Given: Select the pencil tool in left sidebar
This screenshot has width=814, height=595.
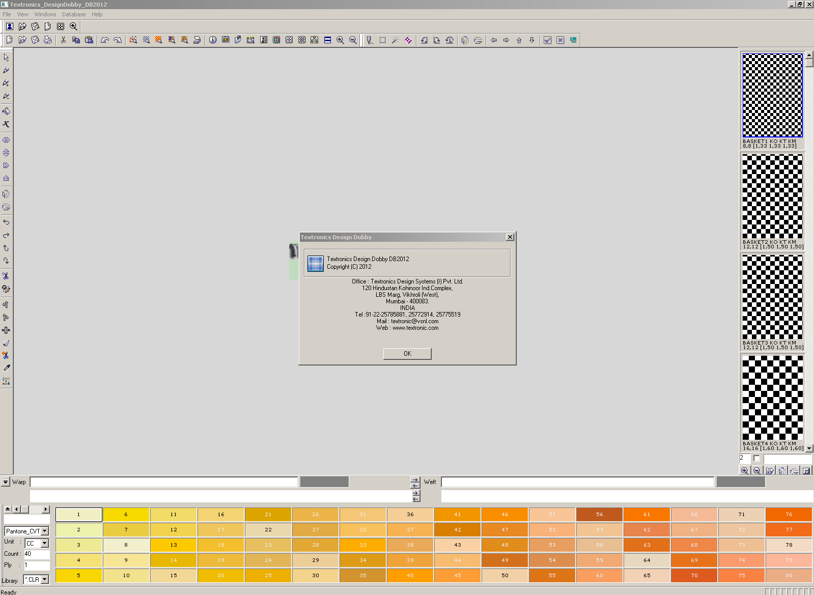Looking at the screenshot, I should 6,70.
